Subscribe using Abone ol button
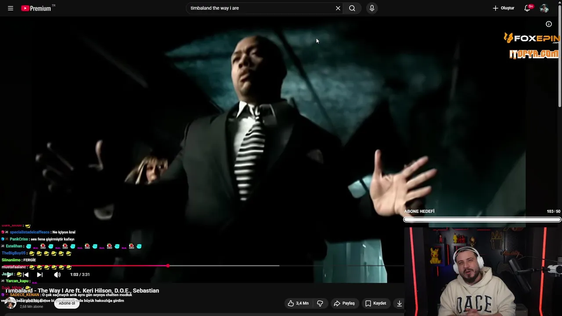 click(x=67, y=303)
